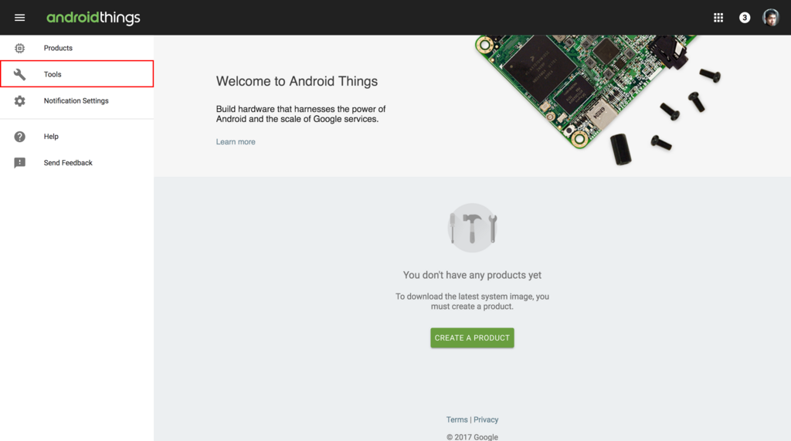Click the Notification Settings gear icon
Viewport: 791px width, 441px height.
point(19,101)
